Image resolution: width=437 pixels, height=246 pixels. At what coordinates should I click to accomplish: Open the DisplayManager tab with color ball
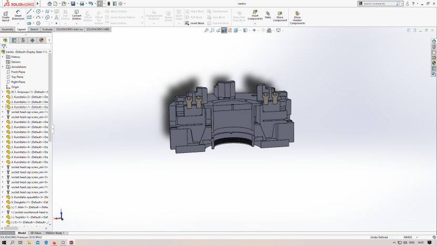(x=41, y=40)
